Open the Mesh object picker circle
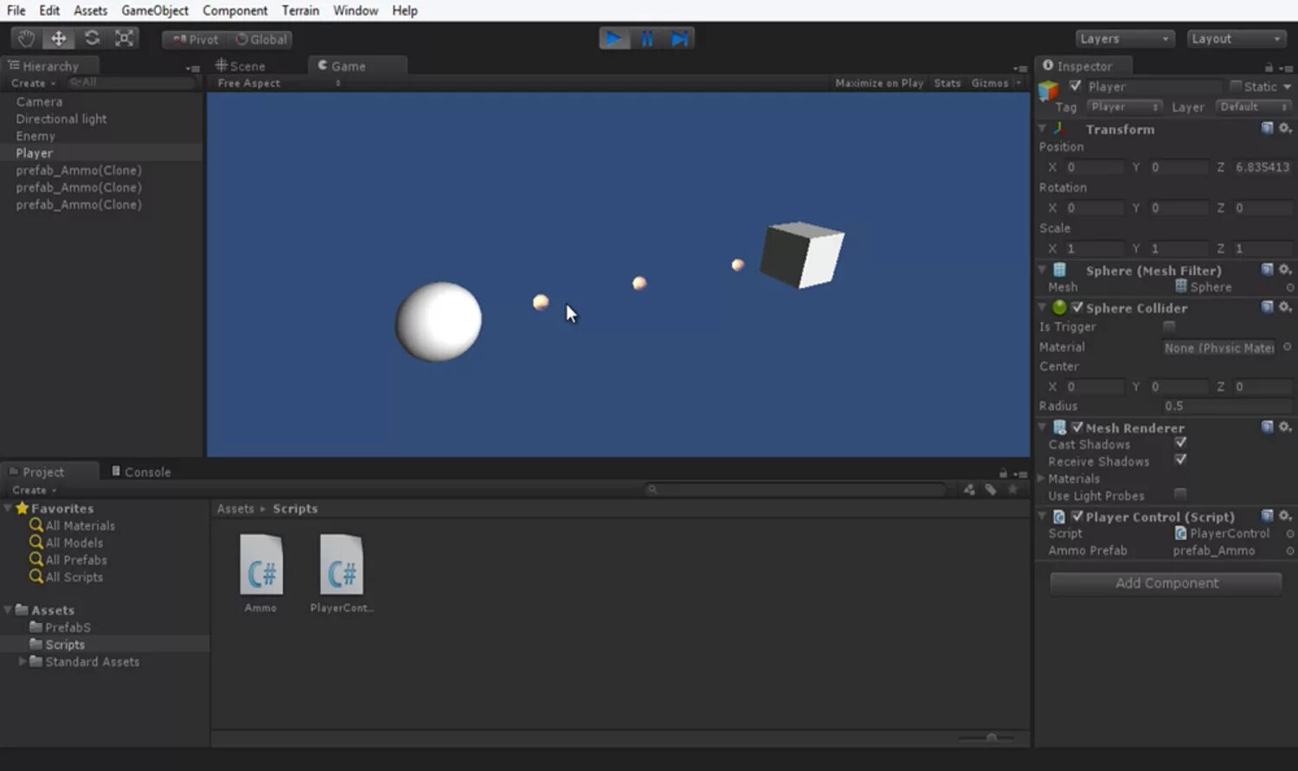The height and width of the screenshot is (771, 1298). point(1289,287)
